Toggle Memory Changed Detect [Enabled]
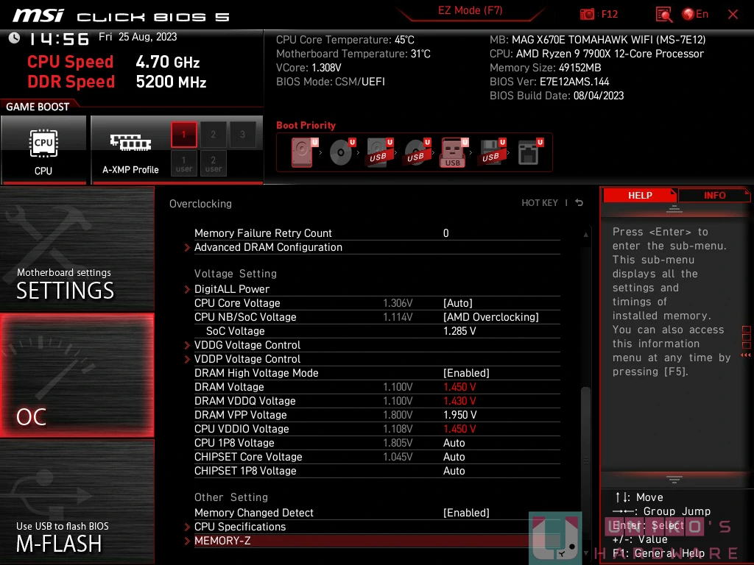 coord(466,513)
